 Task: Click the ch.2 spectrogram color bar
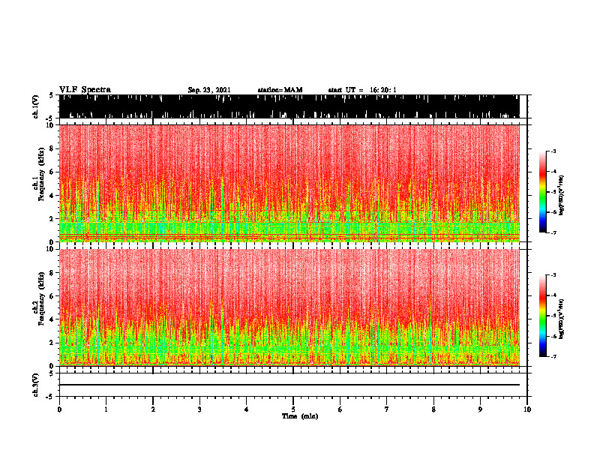[x=542, y=316]
